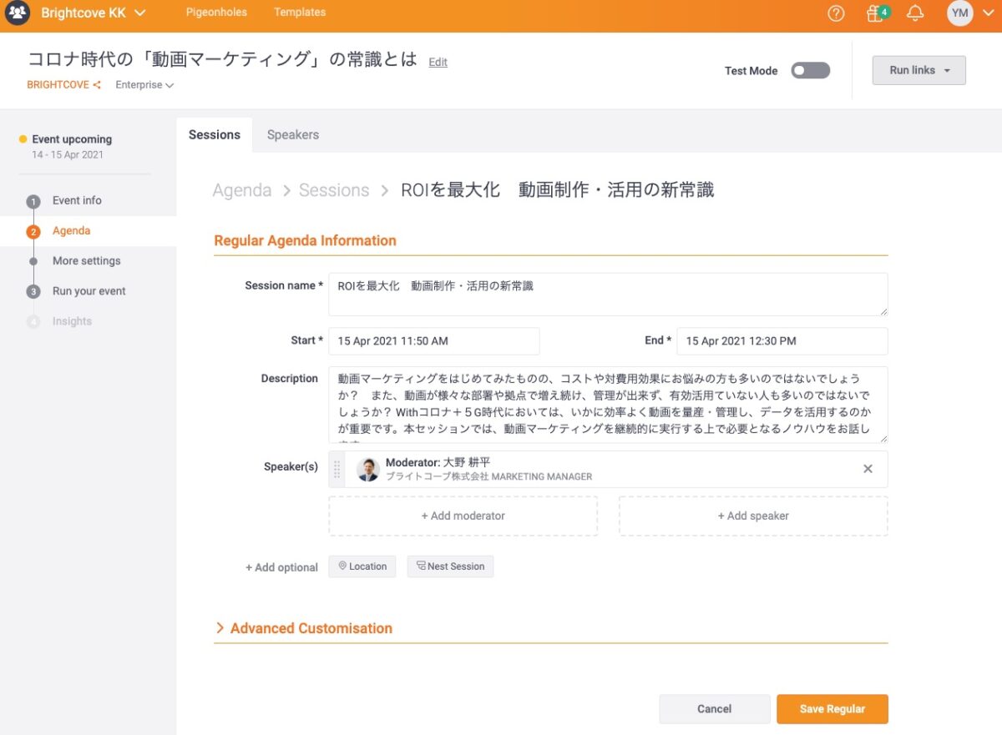
Task: Open the notifications bell icon
Action: pos(916,13)
